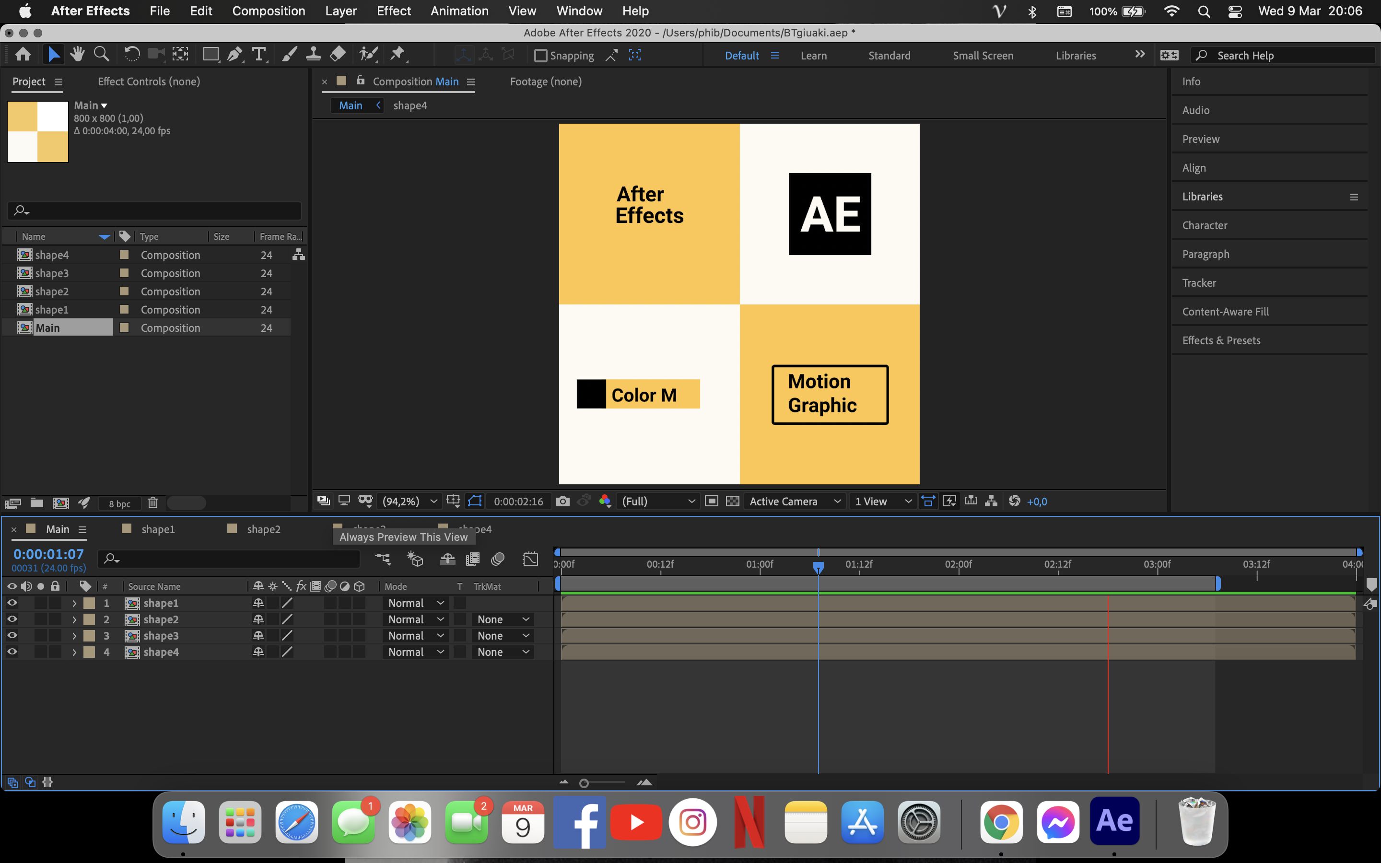Open the 1 View layout dropdown
This screenshot has height=863, width=1381.
point(883,501)
